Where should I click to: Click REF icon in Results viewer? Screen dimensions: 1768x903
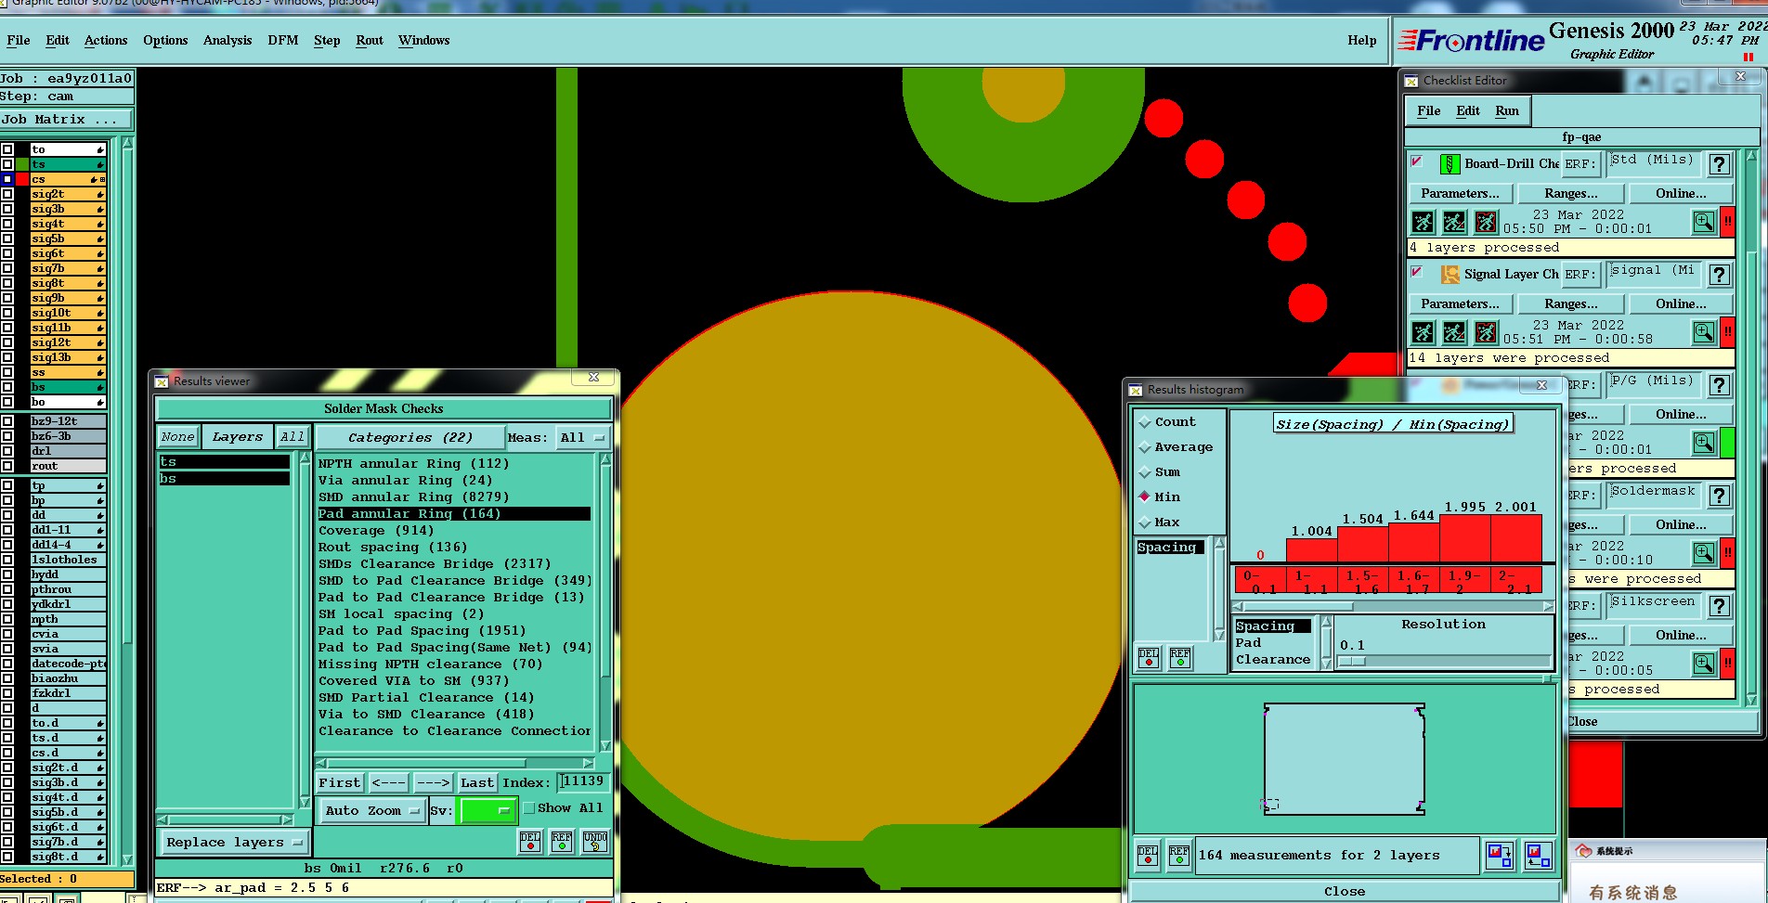tap(562, 841)
